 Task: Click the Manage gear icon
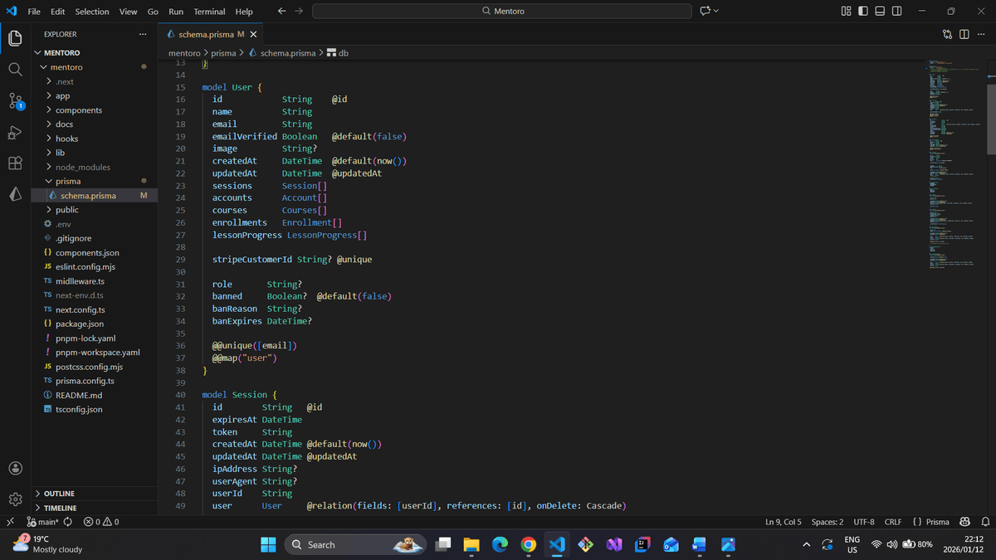tap(15, 499)
